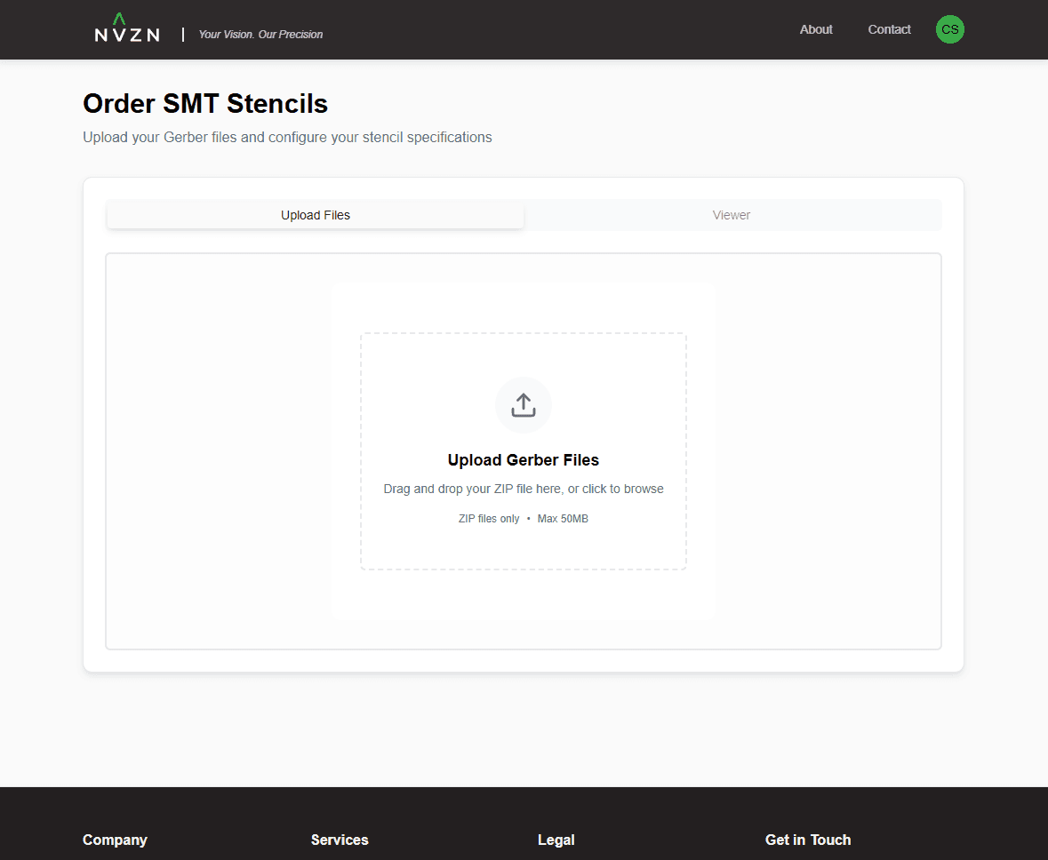Click the 'Order SMT Stencils' page title
This screenshot has width=1048, height=860.
(204, 103)
